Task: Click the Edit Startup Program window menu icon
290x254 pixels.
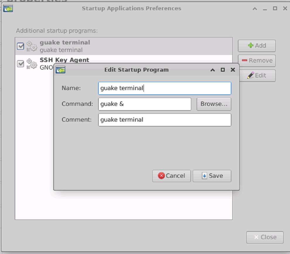Action: (x=60, y=70)
